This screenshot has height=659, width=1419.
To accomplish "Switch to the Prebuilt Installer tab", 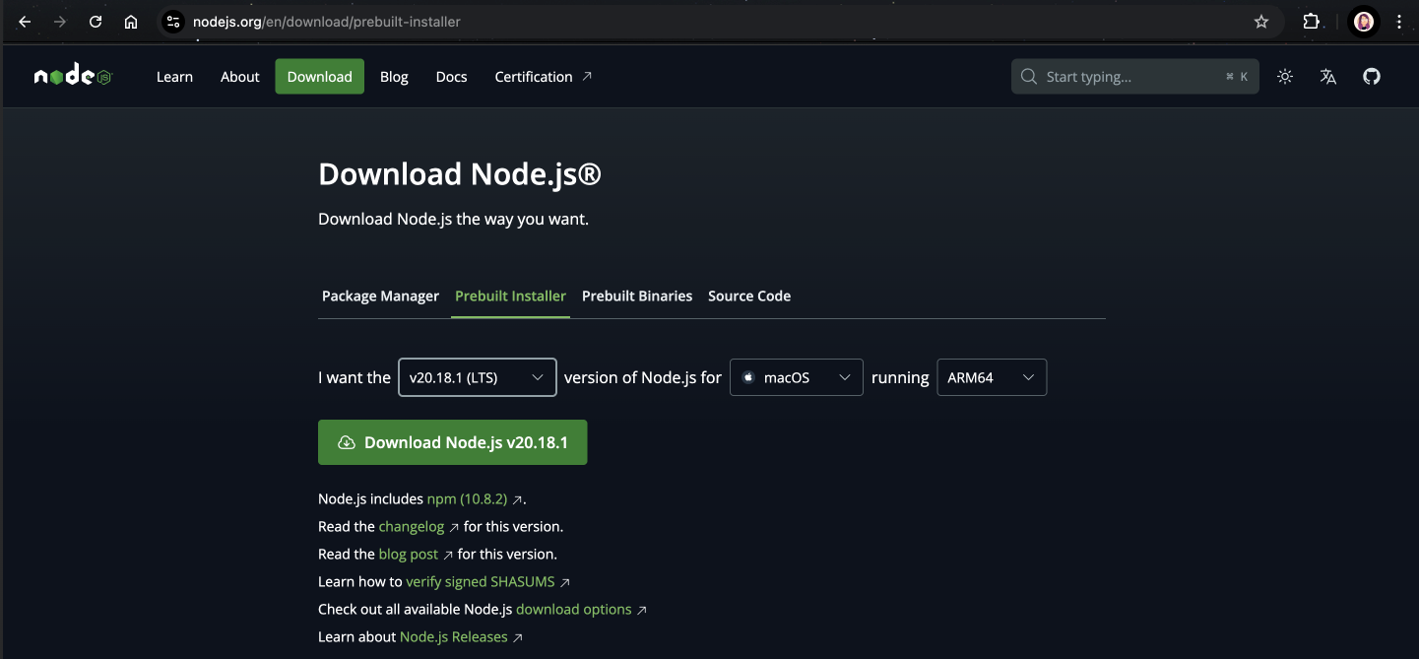I will 510,297.
